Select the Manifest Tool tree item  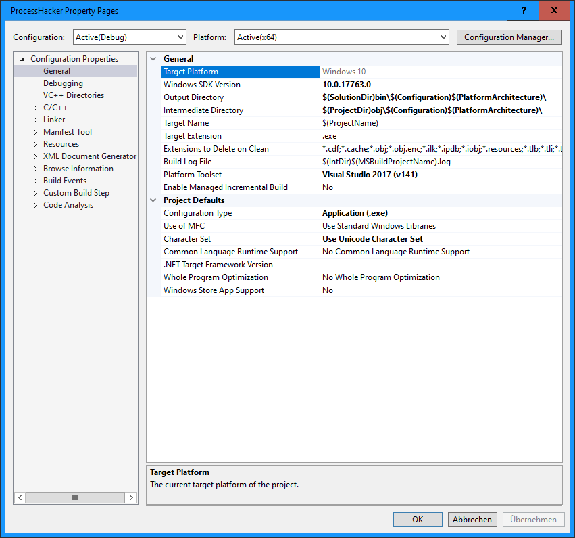68,131
